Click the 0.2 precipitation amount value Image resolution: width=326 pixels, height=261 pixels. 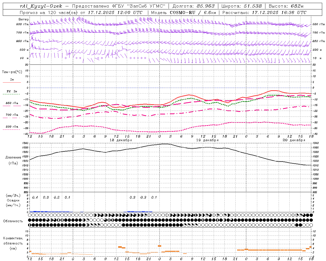[57, 198]
